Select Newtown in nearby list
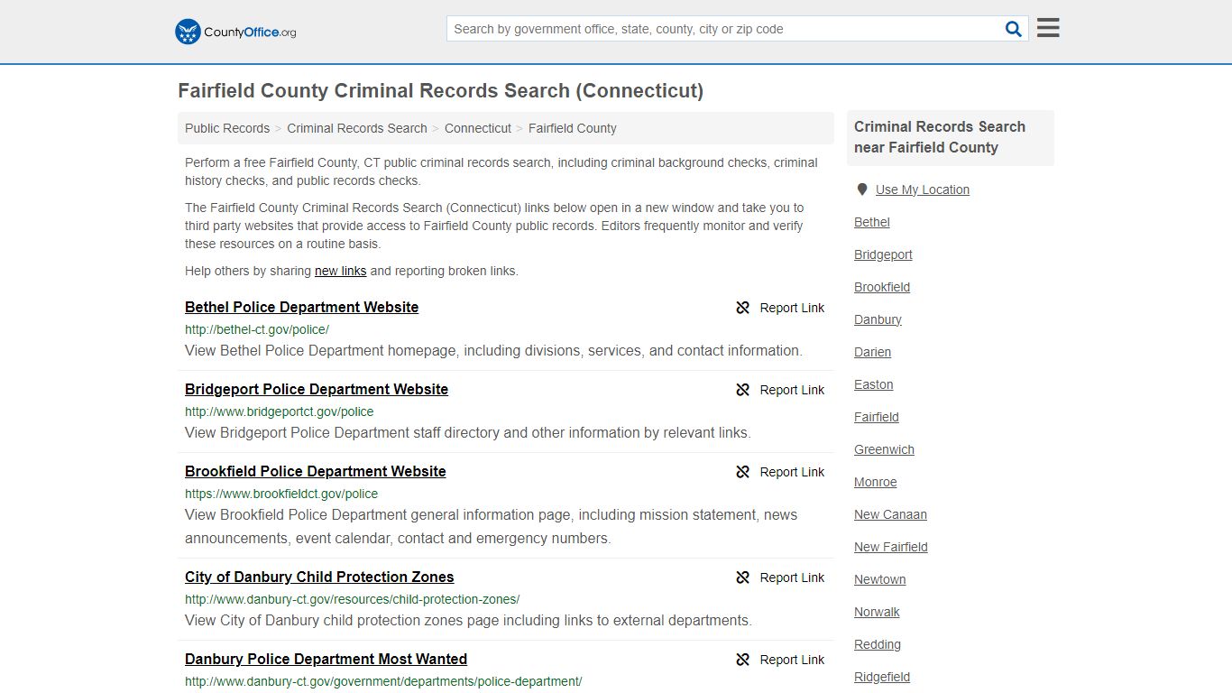The width and height of the screenshot is (1232, 693). (880, 579)
